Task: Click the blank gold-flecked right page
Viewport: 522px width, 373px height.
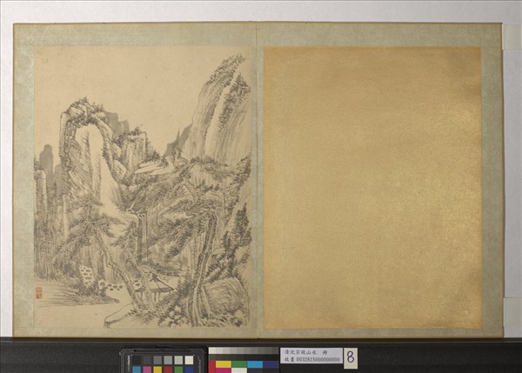Action: [372, 187]
